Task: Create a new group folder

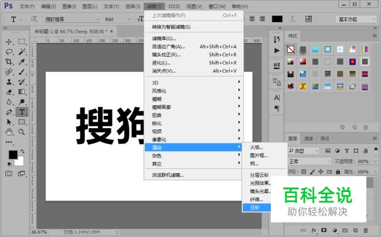Action: coord(345,230)
